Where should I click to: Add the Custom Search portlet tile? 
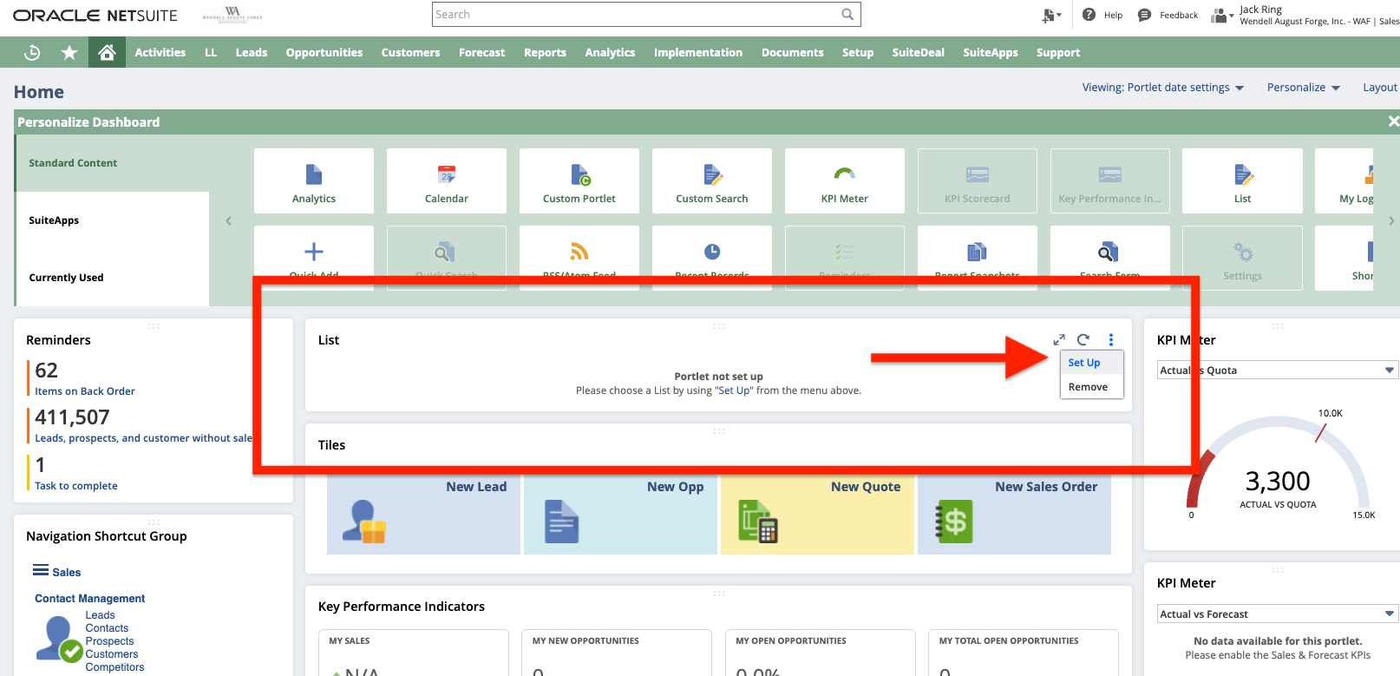coord(712,180)
